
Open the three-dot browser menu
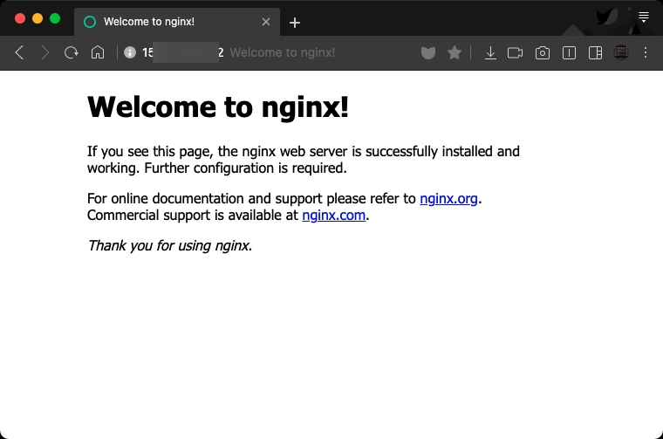point(646,52)
